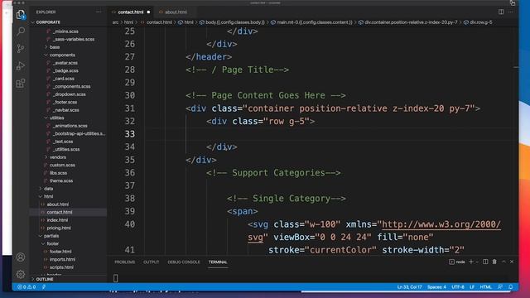530x298 pixels.
Task: Open the Accounts menu icon
Action: pos(21,257)
